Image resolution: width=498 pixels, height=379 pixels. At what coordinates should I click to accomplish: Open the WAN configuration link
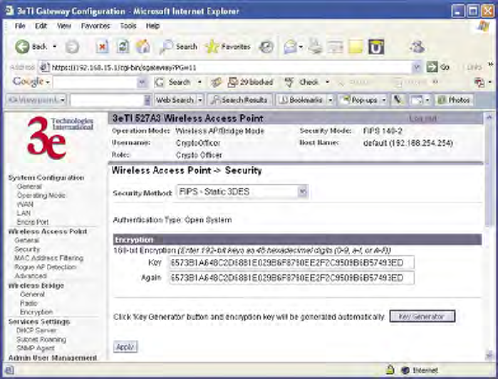[x=25, y=204]
